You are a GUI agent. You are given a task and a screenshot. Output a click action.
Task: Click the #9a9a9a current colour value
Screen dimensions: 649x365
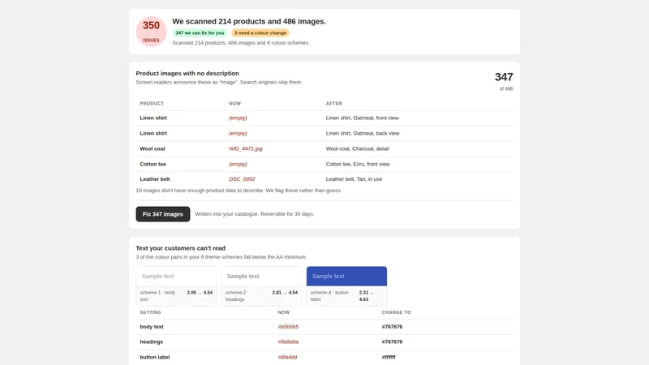[x=288, y=341]
